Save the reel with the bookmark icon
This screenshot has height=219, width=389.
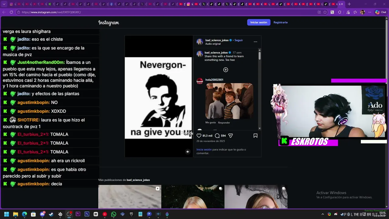tap(255, 136)
